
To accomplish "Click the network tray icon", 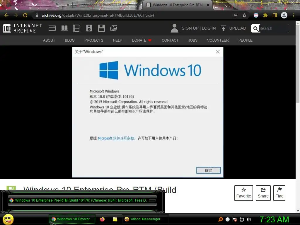I will click(242, 219).
